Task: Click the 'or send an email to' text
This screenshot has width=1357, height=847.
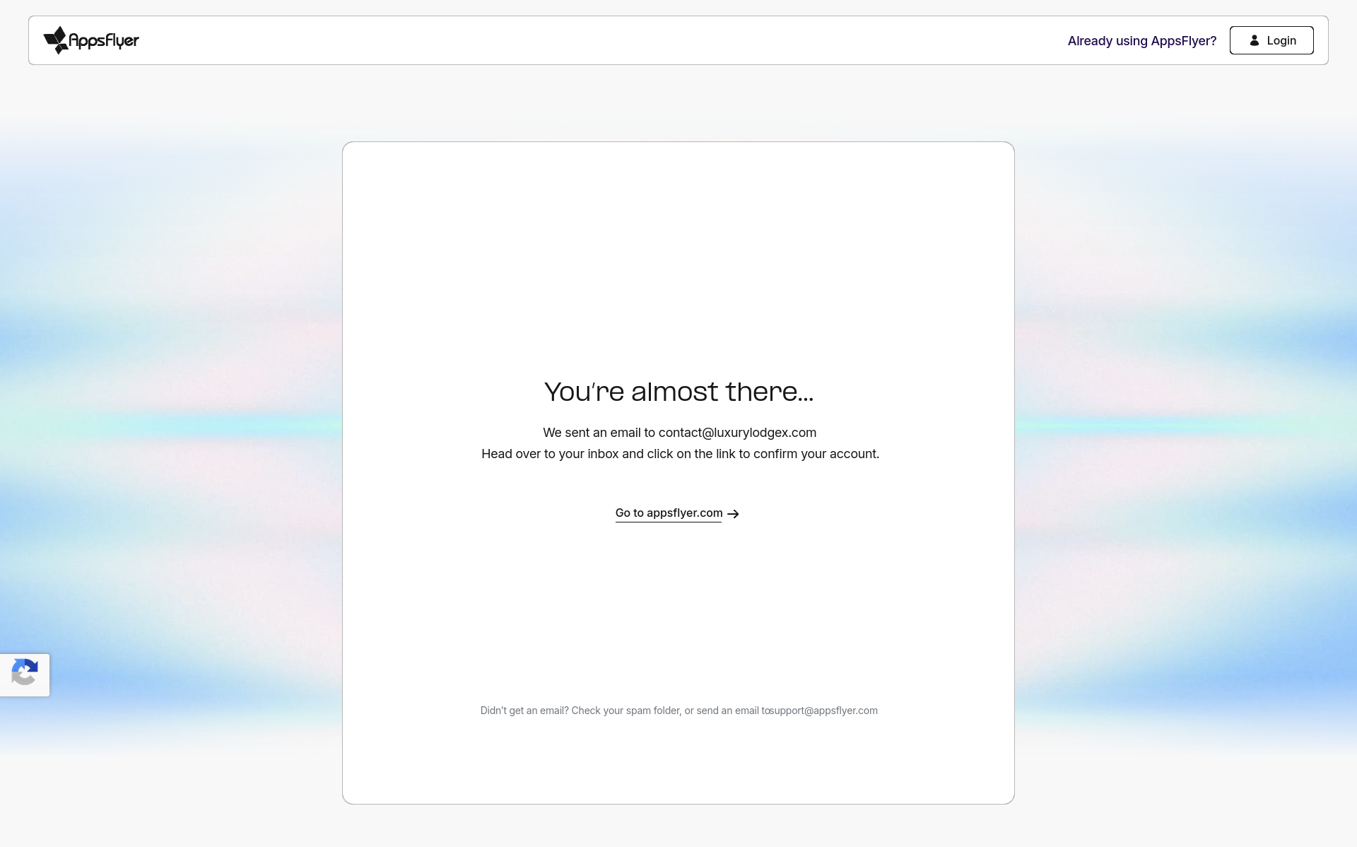Action: (727, 711)
